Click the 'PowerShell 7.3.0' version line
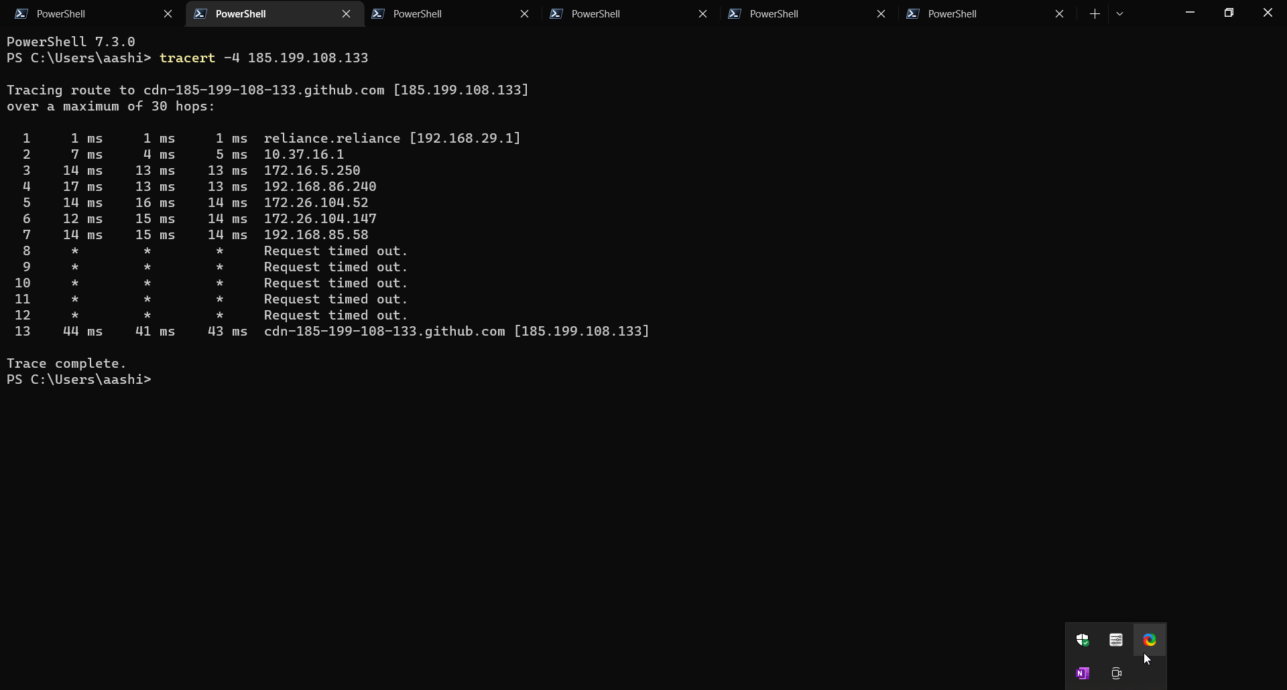Image resolution: width=1287 pixels, height=690 pixels. [71, 42]
